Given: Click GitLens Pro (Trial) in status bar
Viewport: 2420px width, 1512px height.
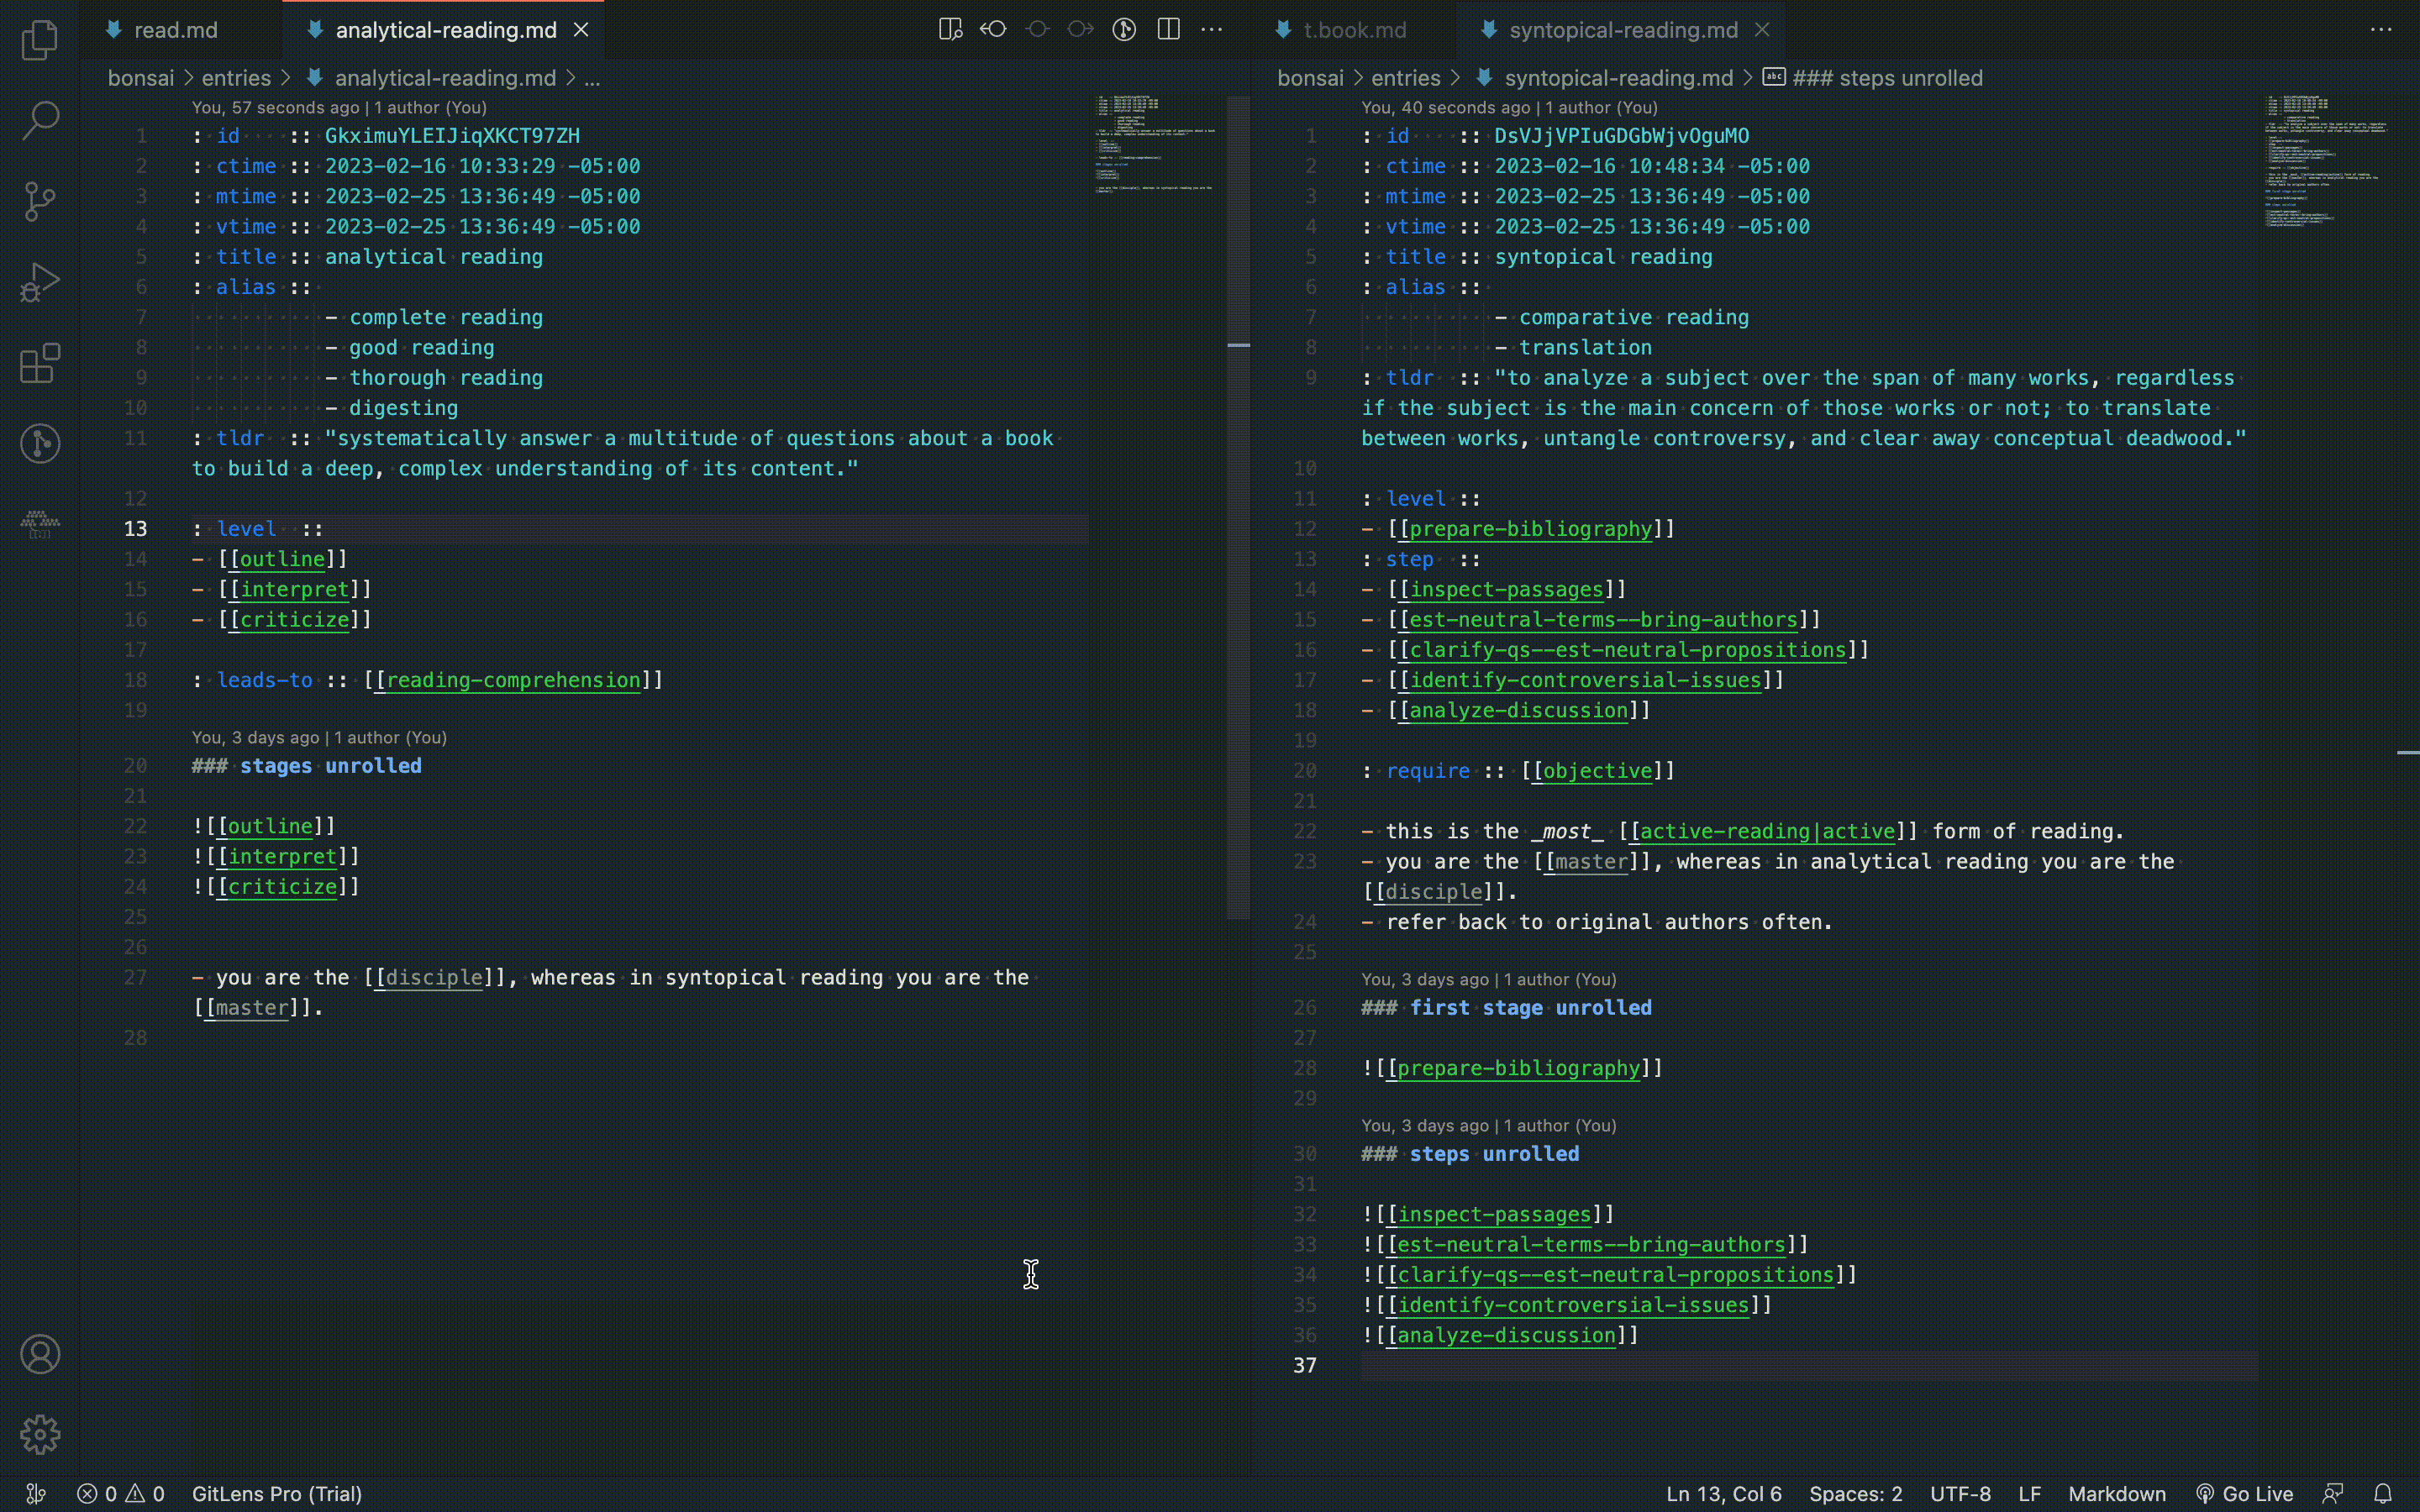Looking at the screenshot, I should coord(277,1494).
